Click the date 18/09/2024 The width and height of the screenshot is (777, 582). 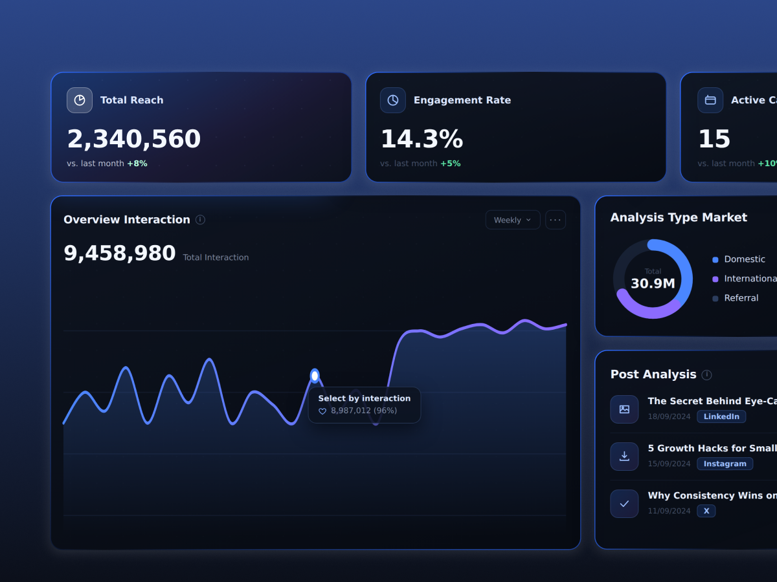point(670,416)
